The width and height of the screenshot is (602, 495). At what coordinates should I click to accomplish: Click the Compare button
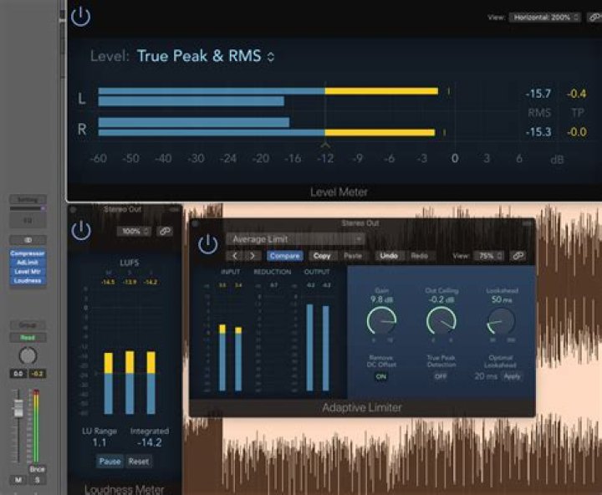tap(284, 256)
